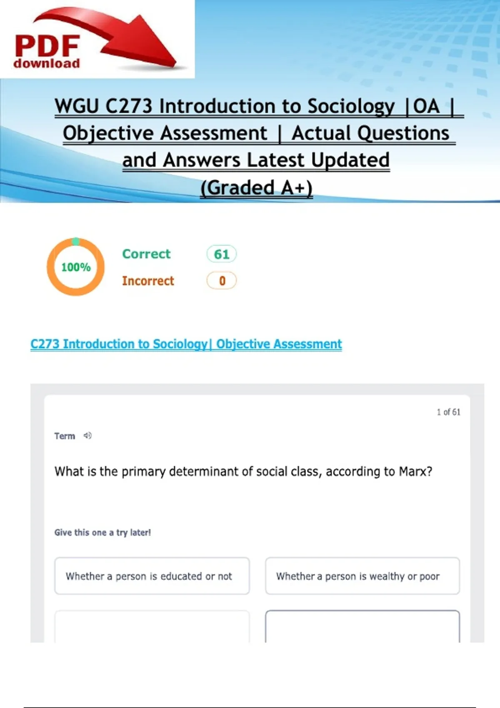Choose answer "Whether a person is wealthy or poor"
The height and width of the screenshot is (708, 500).
tap(362, 576)
